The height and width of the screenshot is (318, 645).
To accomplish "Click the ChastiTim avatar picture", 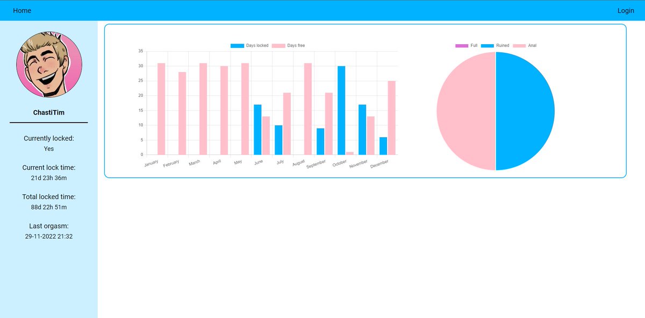I will [x=49, y=64].
